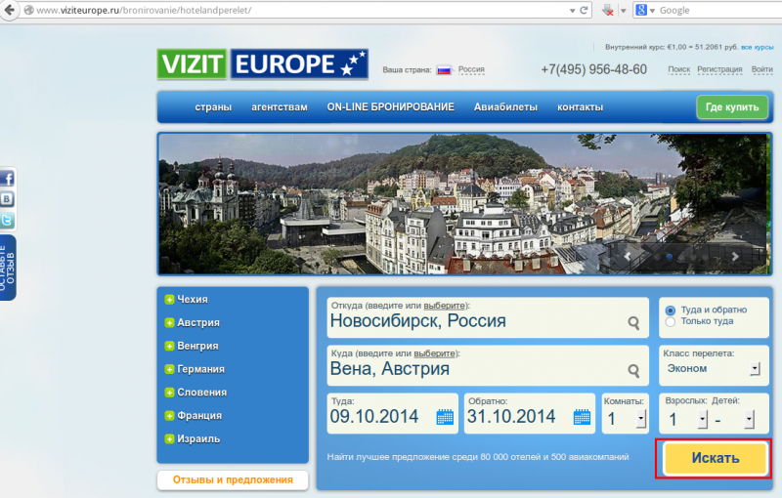This screenshot has width=782, height=498.
Task: Select Туда и обратно radio option
Action: [671, 311]
